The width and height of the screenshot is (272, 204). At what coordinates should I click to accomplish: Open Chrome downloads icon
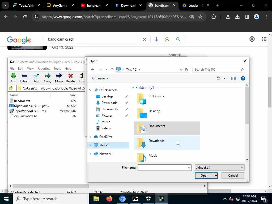pyautogui.click(x=237, y=17)
